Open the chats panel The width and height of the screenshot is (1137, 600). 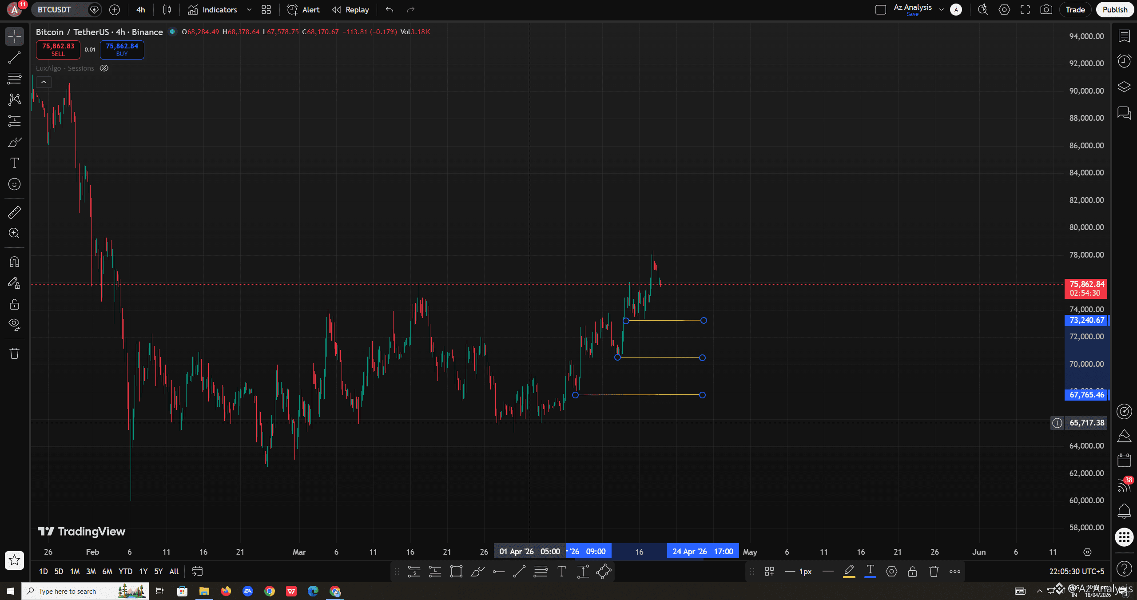pyautogui.click(x=1124, y=113)
